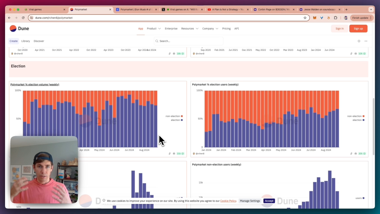
Task: Click the site info icon in address bar
Action: click(32, 18)
